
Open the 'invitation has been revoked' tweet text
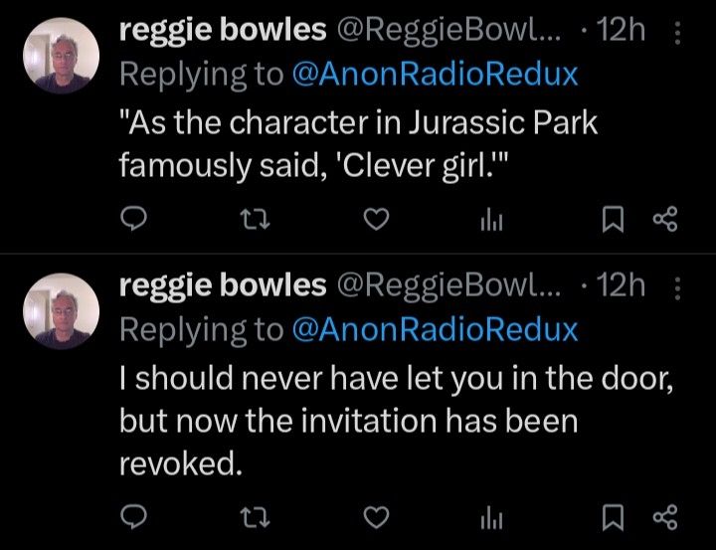(x=348, y=422)
